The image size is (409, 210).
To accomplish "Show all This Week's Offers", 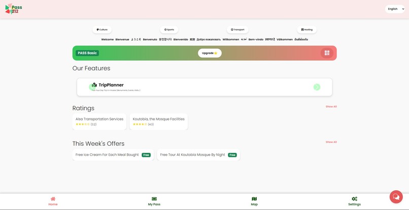I will (331, 142).
